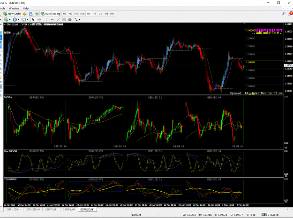
Task: Expand the indicators list dropdown arrow
Action: pyautogui.click(x=10, y=20)
